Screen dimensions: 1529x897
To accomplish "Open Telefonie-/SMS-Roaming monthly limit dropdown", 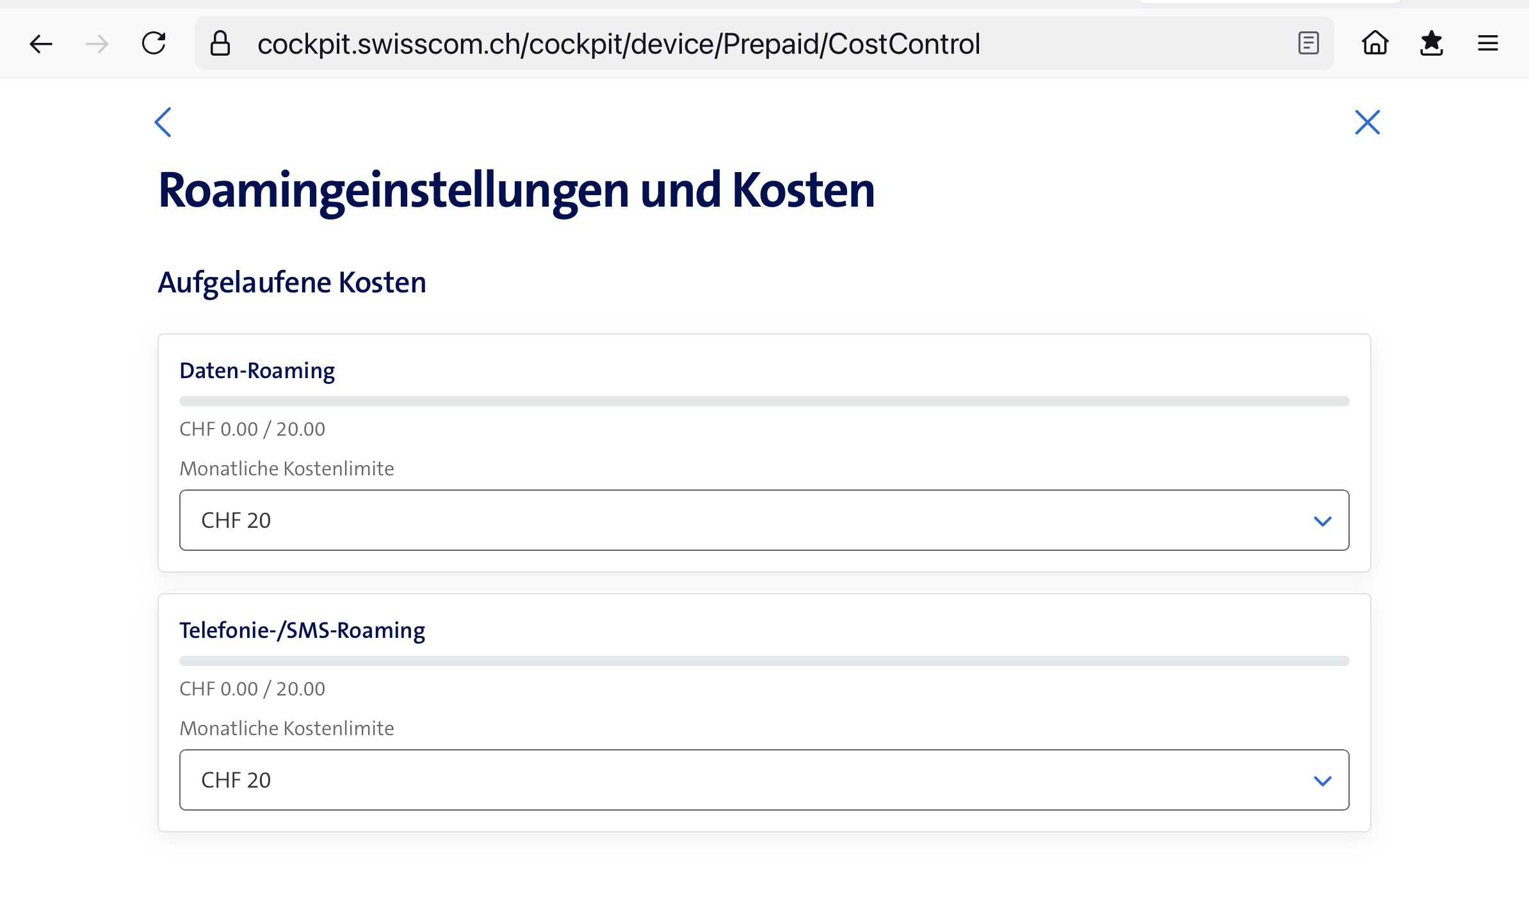I will click(x=763, y=780).
